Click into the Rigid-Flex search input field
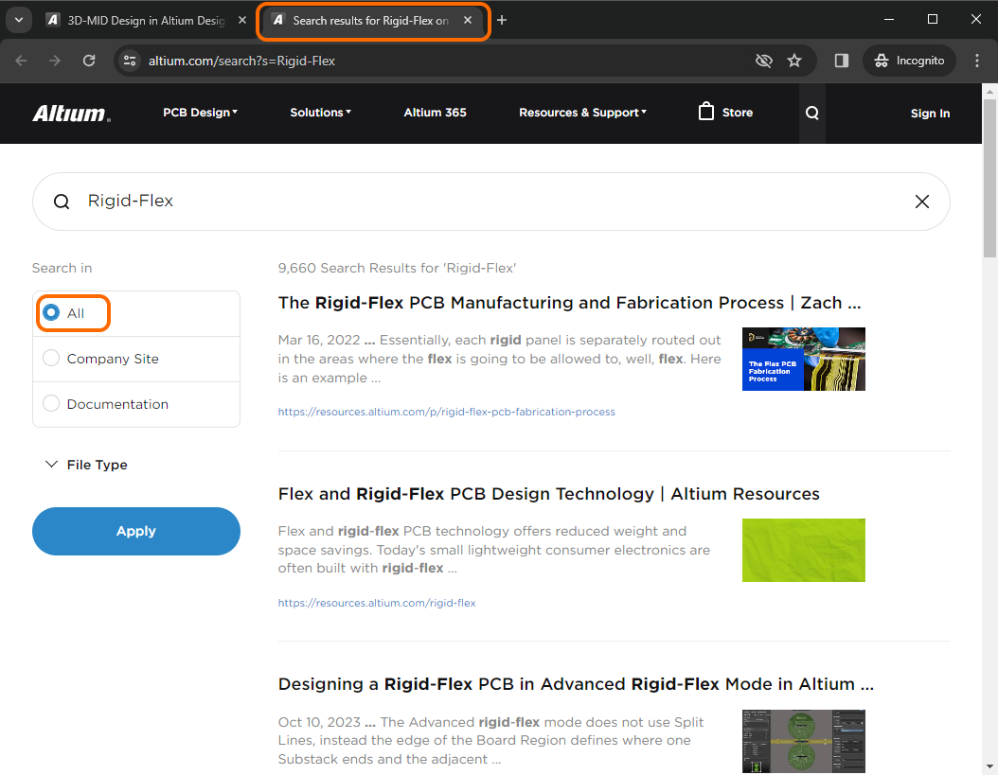Image resolution: width=998 pixels, height=775 pixels. click(490, 202)
